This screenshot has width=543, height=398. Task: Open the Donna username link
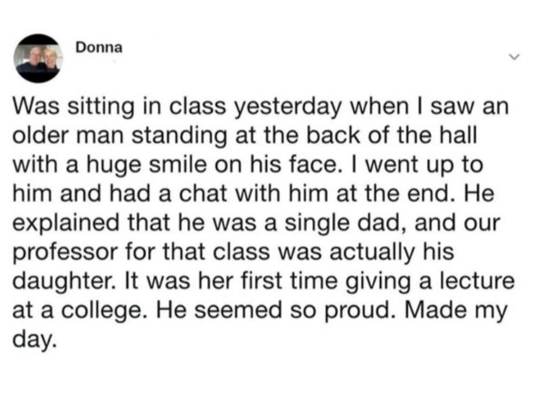pyautogui.click(x=99, y=47)
